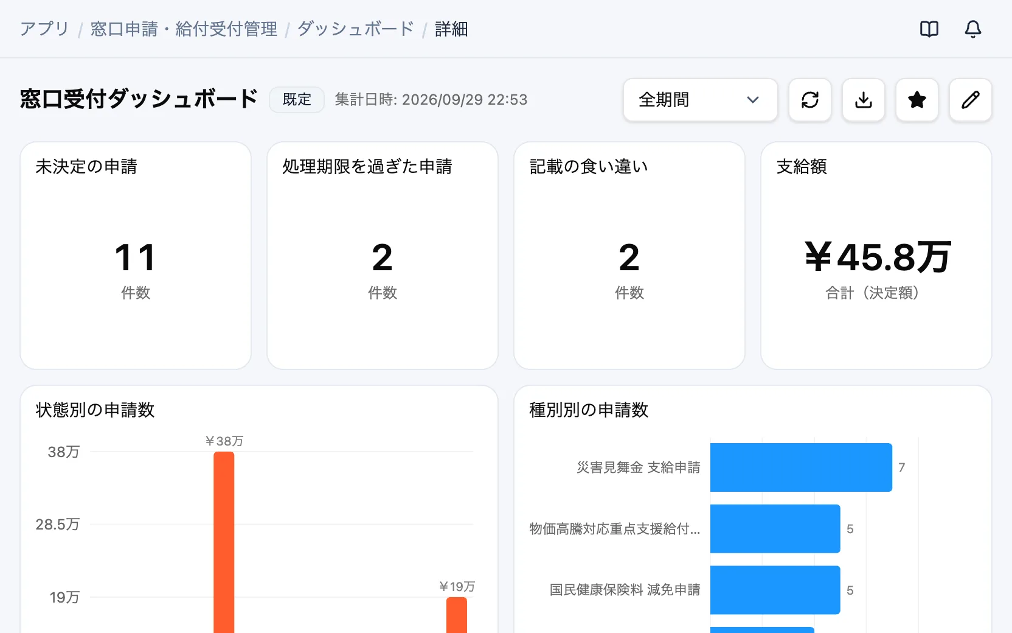Viewport: 1012px width, 633px height.
Task: Edit the dashboard with the pencil icon
Action: point(971,100)
